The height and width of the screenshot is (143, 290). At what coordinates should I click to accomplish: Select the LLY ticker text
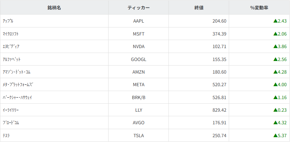coord(138,110)
